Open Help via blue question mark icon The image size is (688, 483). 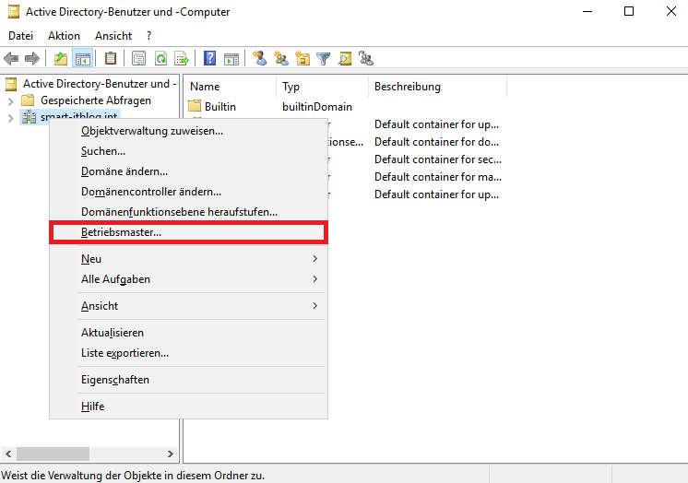pyautogui.click(x=210, y=59)
